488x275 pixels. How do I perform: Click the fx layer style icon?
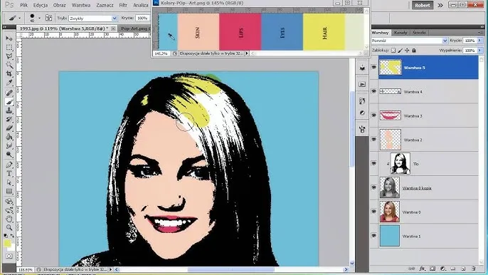point(422,269)
